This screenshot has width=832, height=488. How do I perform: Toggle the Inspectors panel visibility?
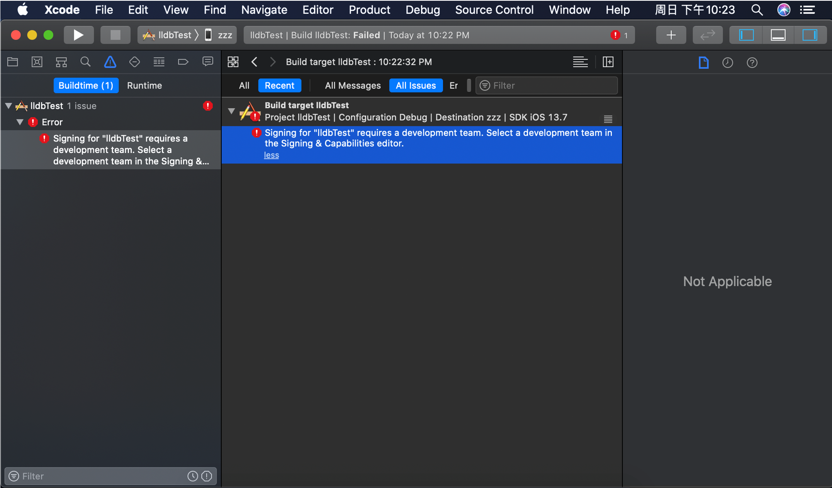point(810,35)
